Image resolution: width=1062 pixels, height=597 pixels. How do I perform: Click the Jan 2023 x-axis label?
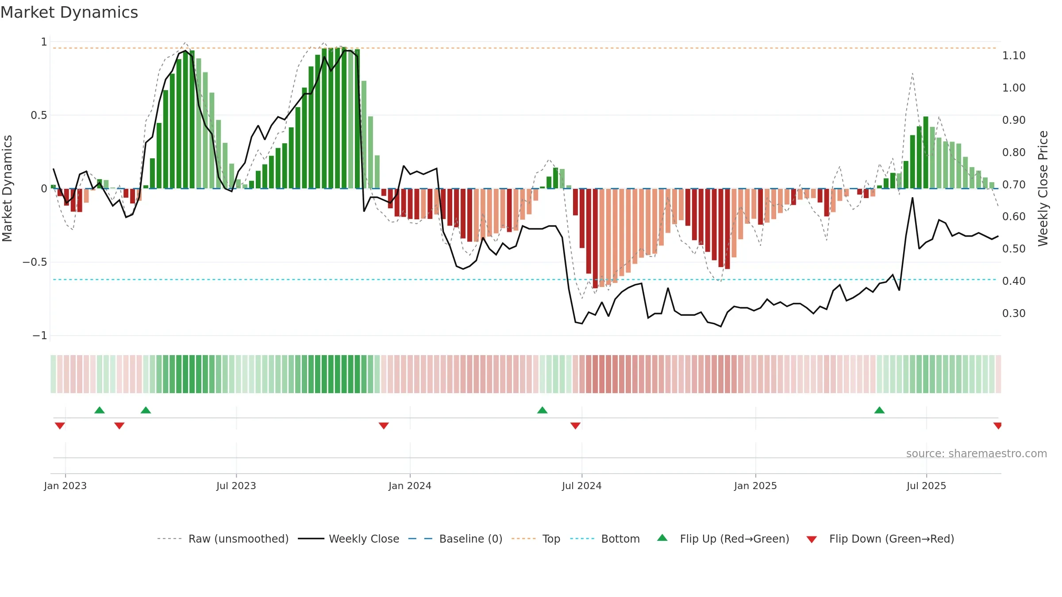pos(65,486)
